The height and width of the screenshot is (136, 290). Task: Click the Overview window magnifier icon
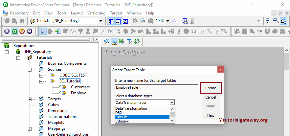pos(125,21)
